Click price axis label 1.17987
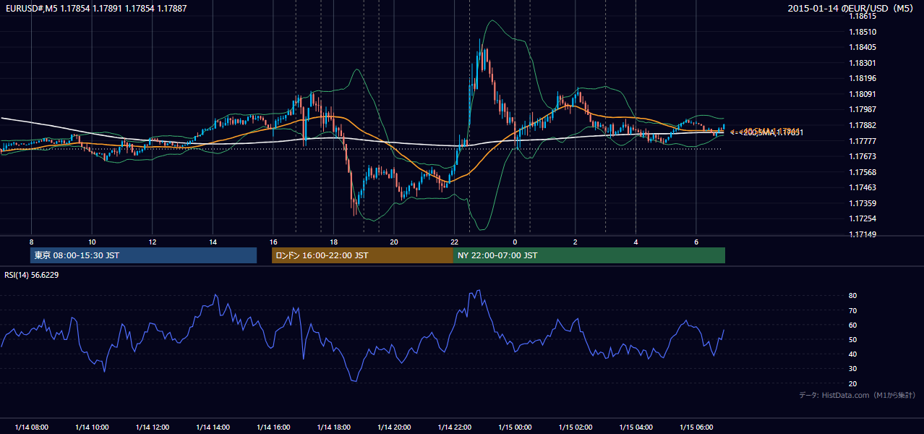 coord(863,109)
